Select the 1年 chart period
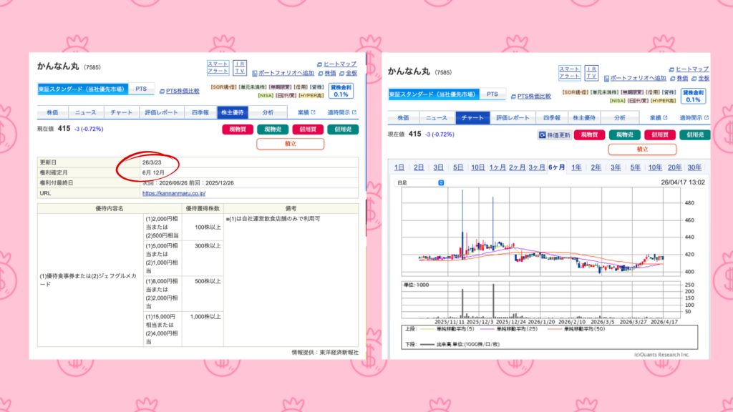Image resolution: width=733 pixels, height=412 pixels. 576,167
